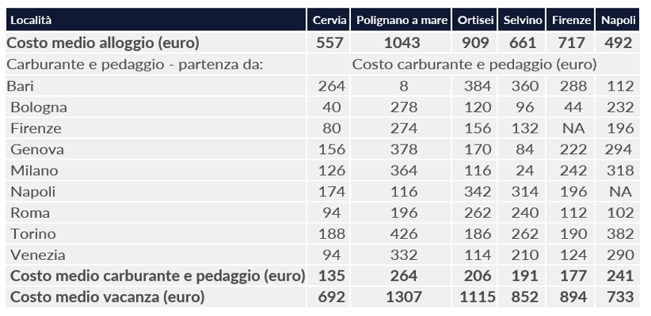Select the Roma row label
Screen dimensions: 651x316
click(31, 213)
